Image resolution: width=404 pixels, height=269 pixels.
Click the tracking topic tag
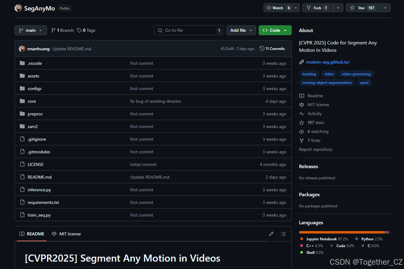pos(309,74)
